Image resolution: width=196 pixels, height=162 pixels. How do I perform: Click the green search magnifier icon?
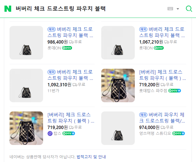point(189,9)
